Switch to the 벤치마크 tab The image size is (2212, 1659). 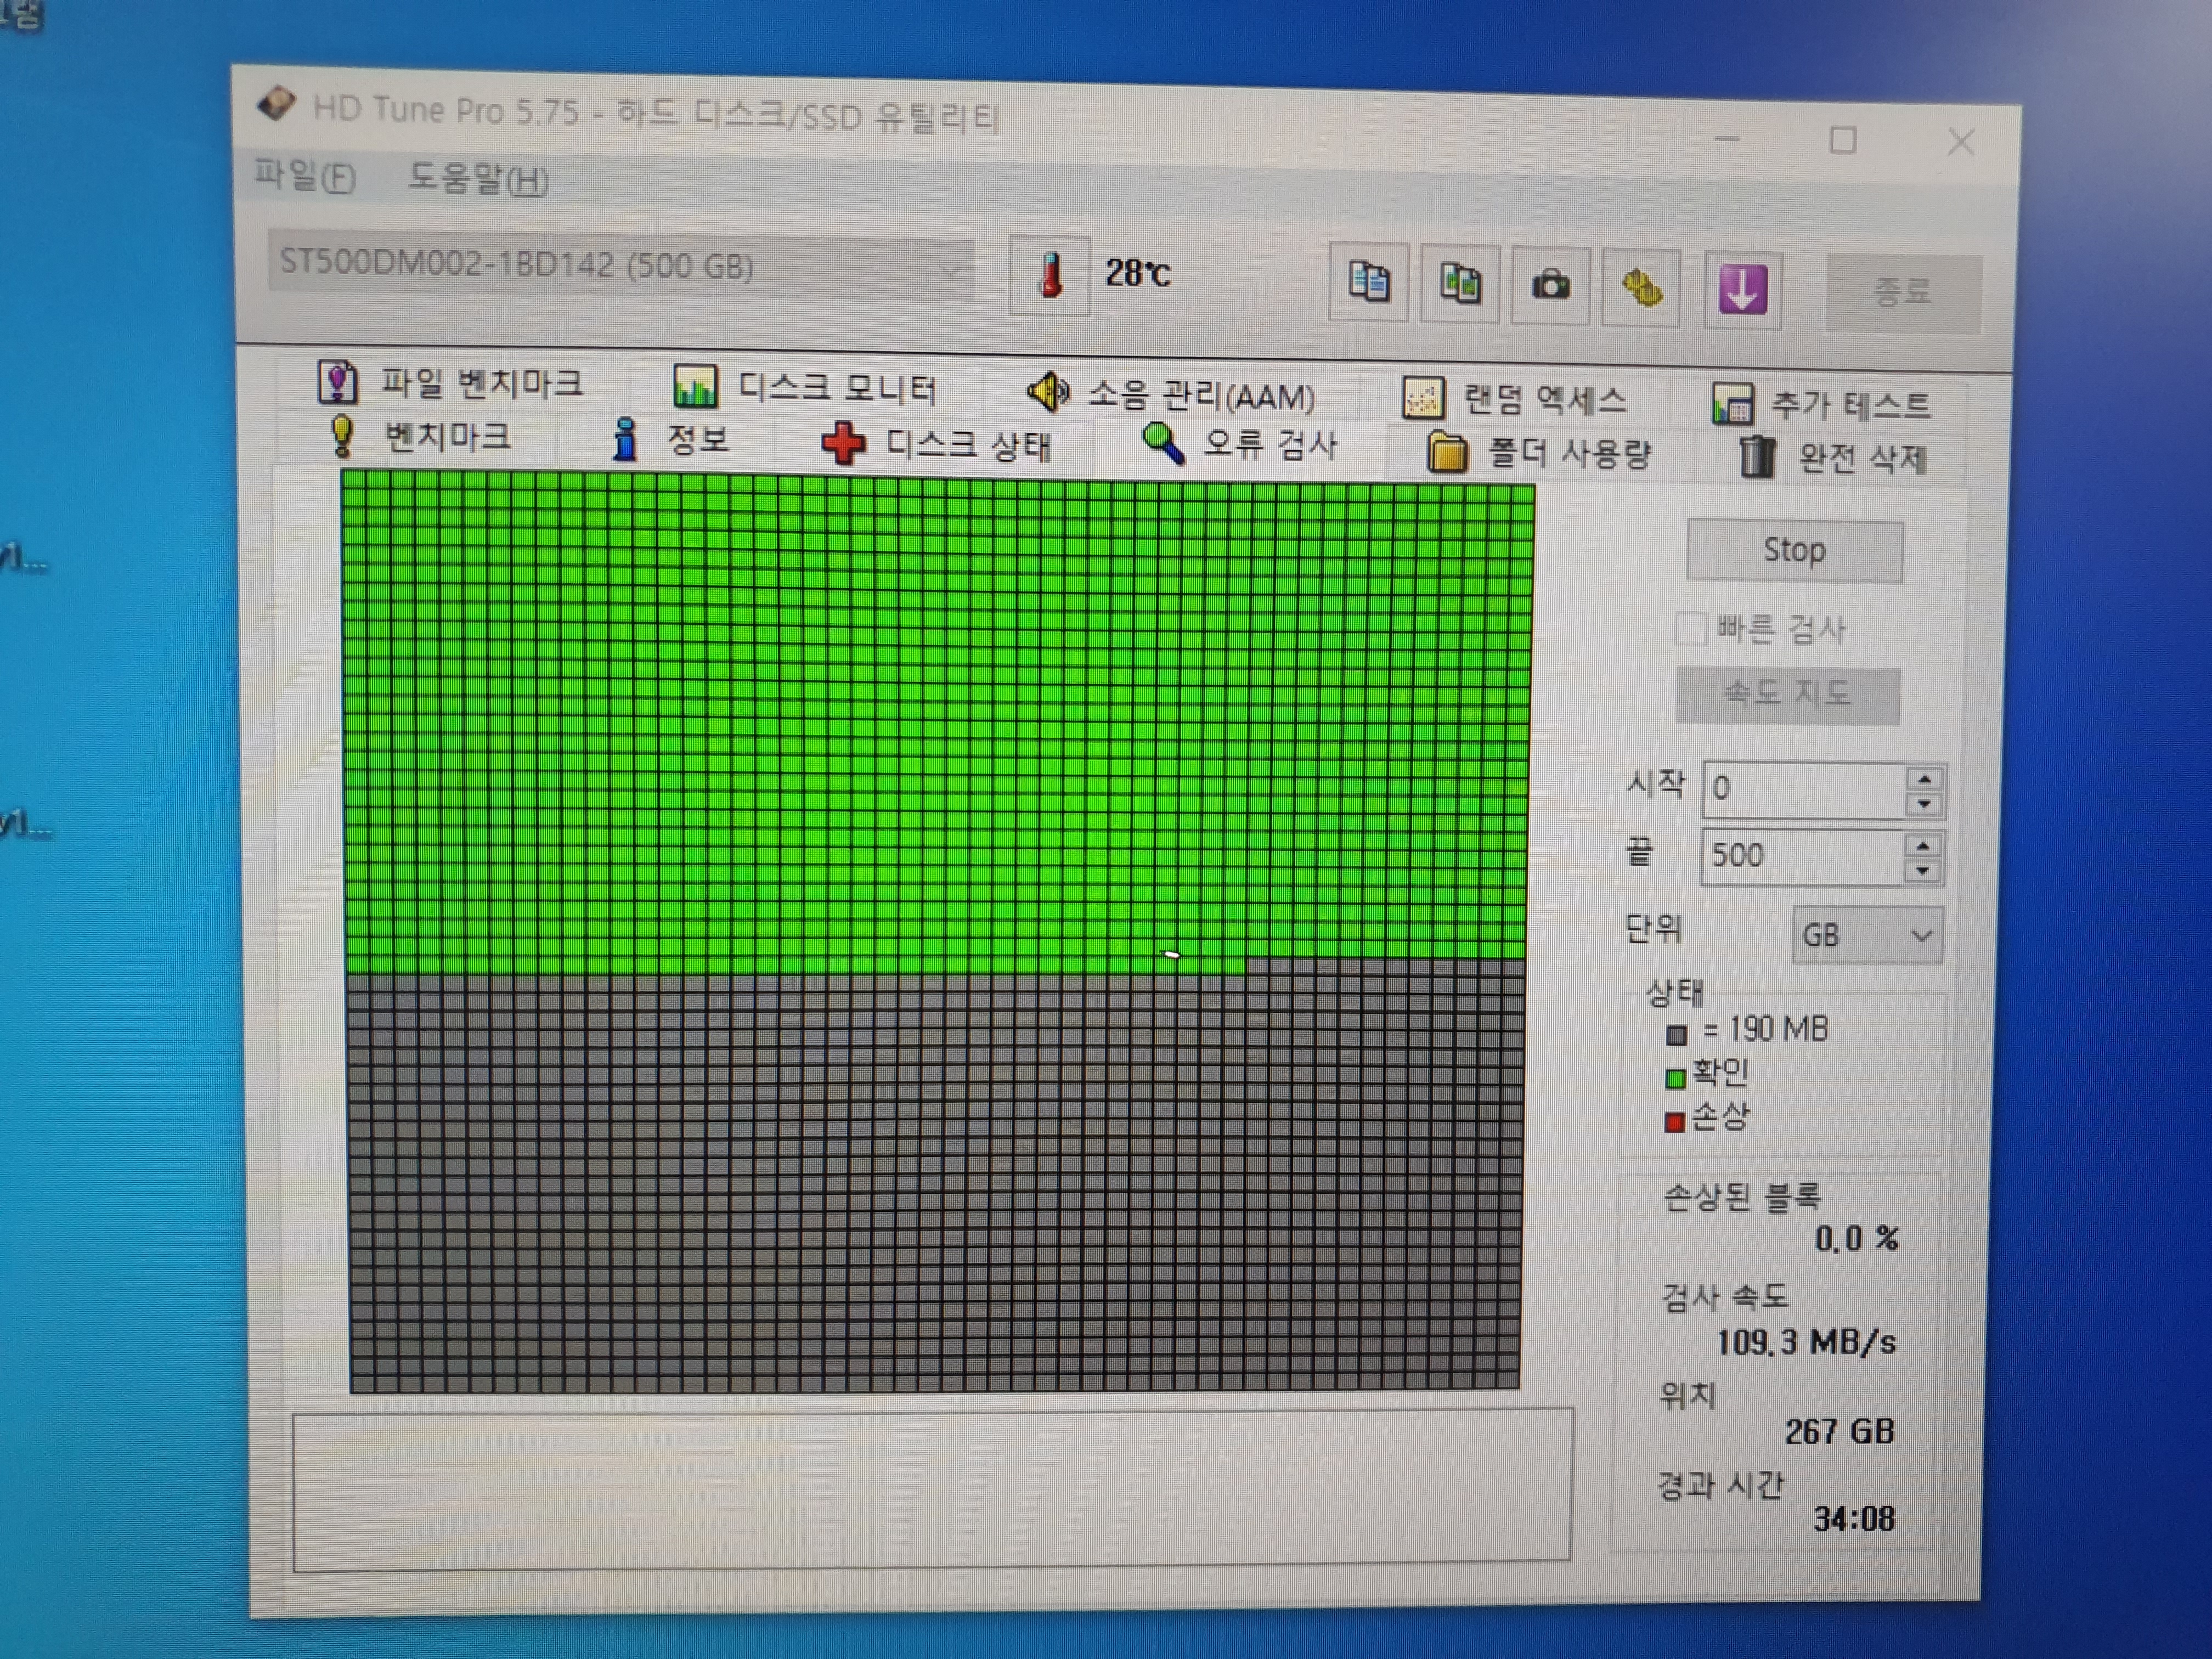420,436
